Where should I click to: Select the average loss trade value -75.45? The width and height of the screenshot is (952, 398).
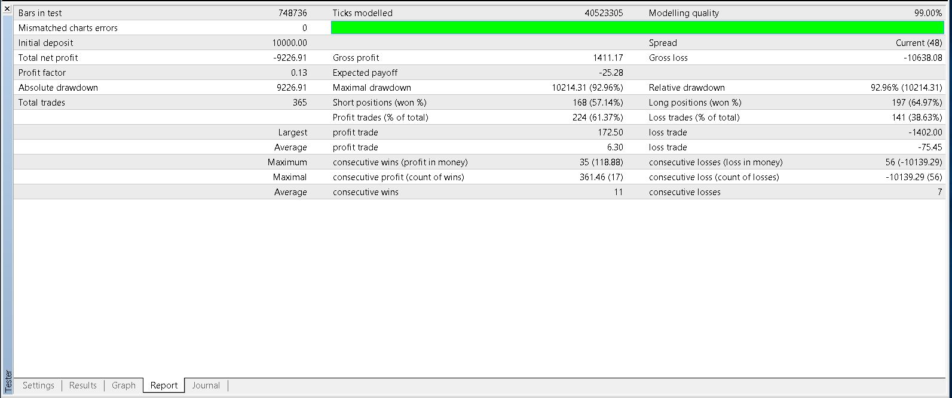[x=930, y=147]
